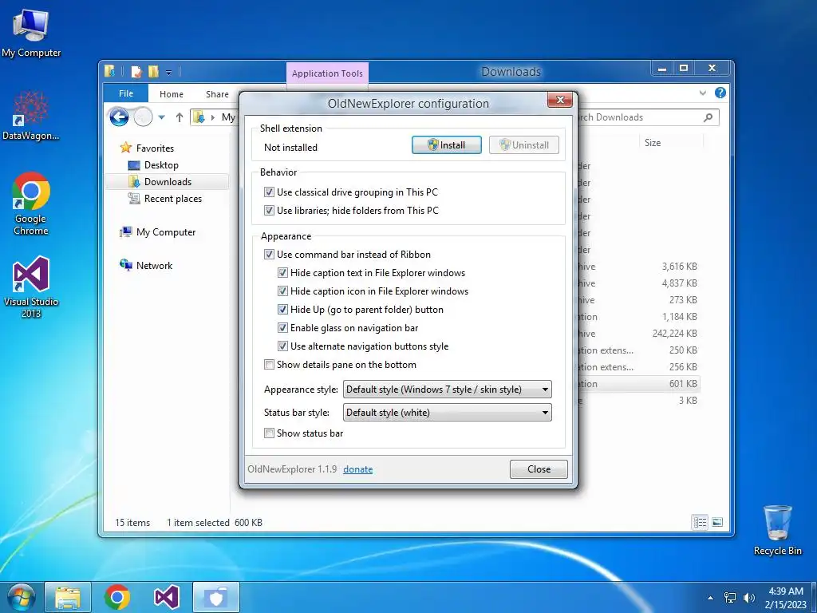Click properties icon in quick access toolbar
Viewport: 817px width, 613px height.
136,71
